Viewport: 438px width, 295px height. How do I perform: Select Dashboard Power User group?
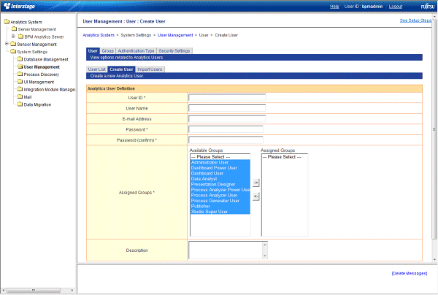pos(220,168)
